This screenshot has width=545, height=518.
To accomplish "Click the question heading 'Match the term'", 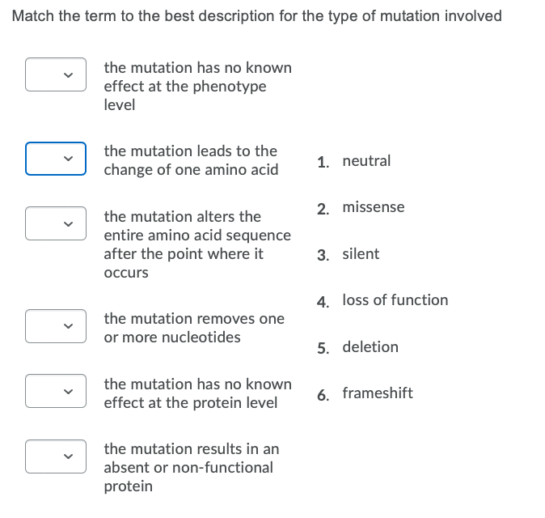I will (x=257, y=16).
